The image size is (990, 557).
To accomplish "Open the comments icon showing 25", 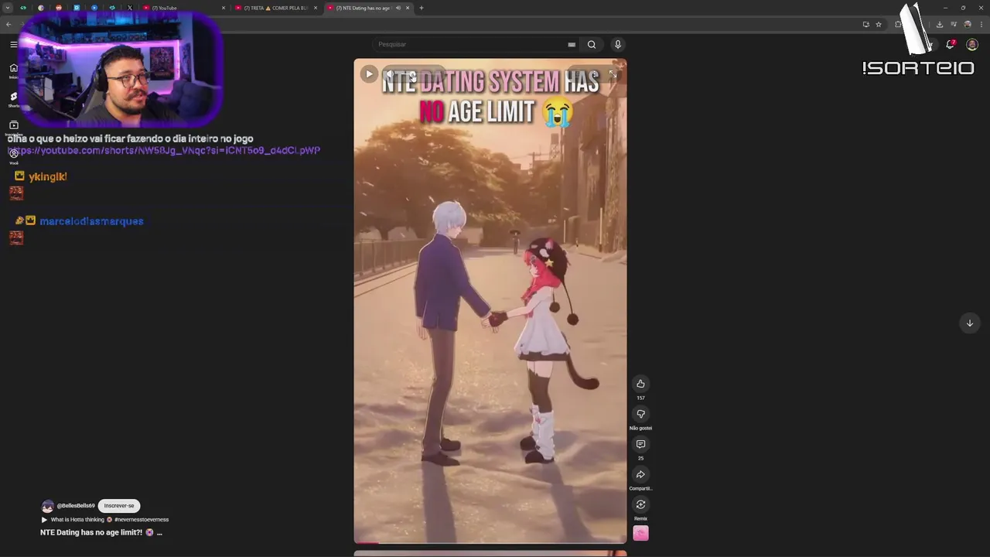I will [640, 444].
